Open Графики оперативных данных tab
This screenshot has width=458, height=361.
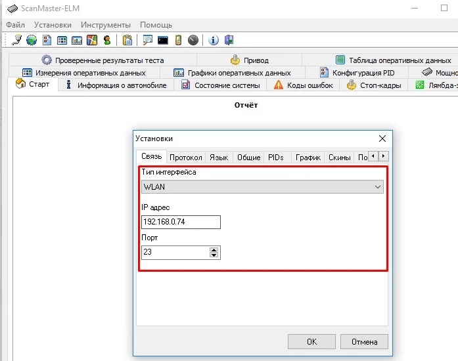click(x=232, y=73)
